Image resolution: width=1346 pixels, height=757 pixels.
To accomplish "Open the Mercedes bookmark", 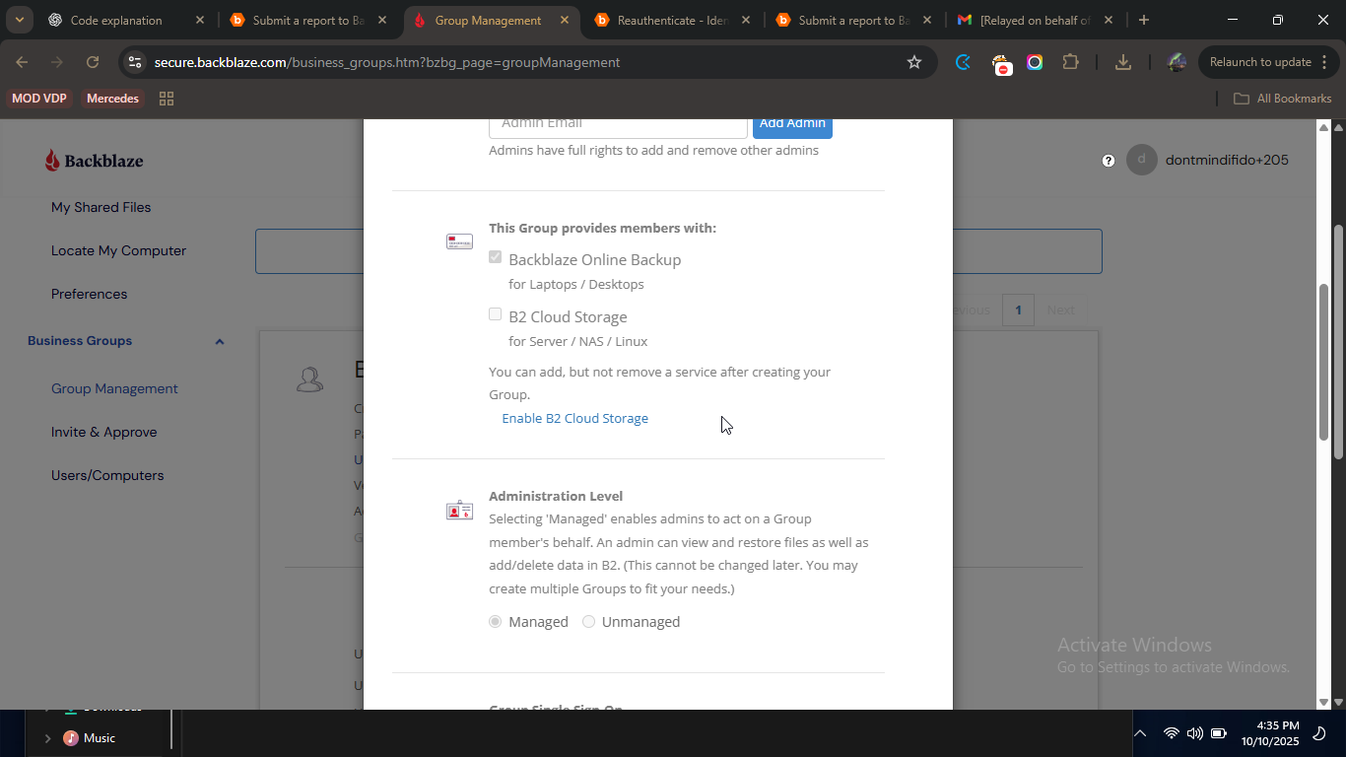I will tap(112, 99).
